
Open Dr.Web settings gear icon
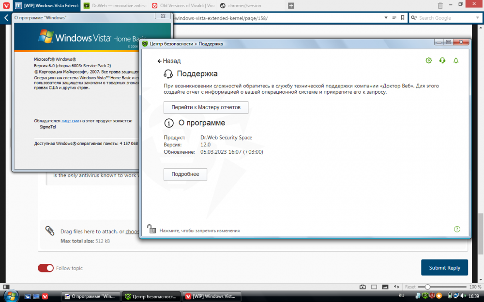[x=428, y=60]
